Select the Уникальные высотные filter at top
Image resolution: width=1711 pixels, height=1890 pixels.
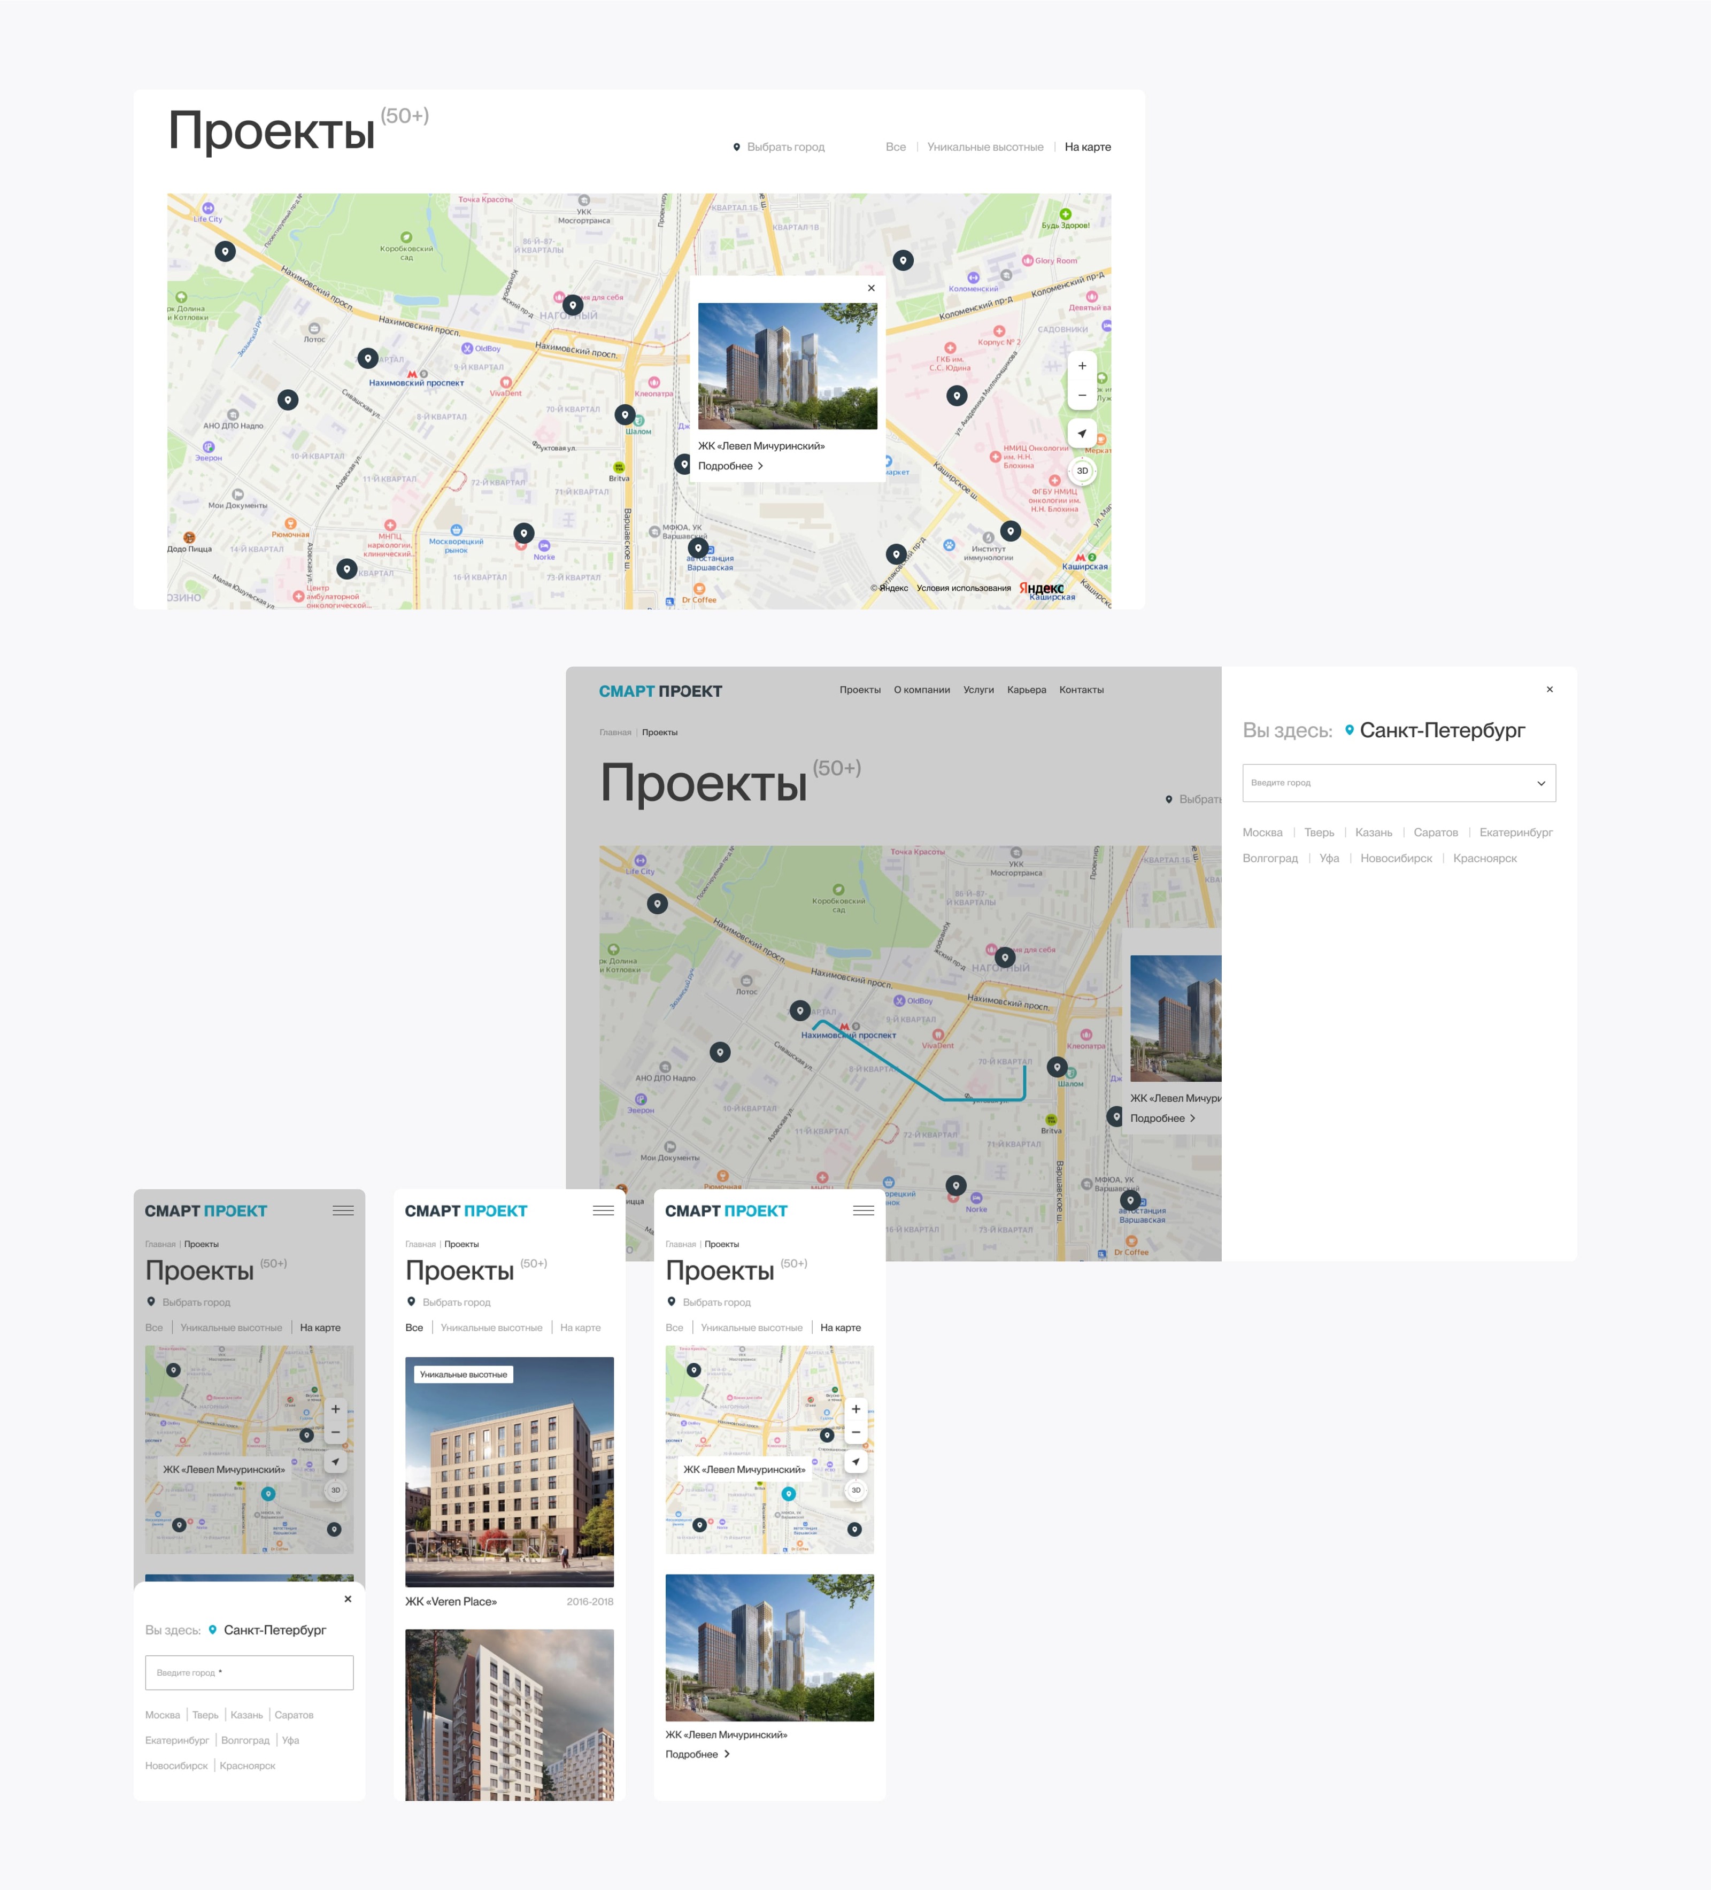pos(984,147)
